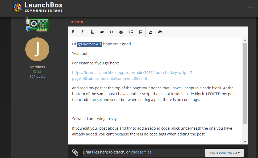The width and height of the screenshot is (258, 158).
Task: Insert a bulleted list
Action: coord(131,32)
